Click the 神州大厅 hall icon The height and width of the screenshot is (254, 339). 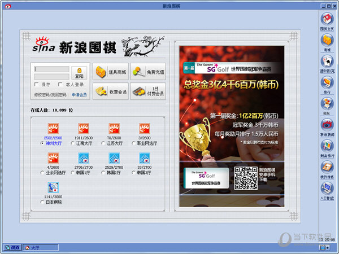point(53,129)
